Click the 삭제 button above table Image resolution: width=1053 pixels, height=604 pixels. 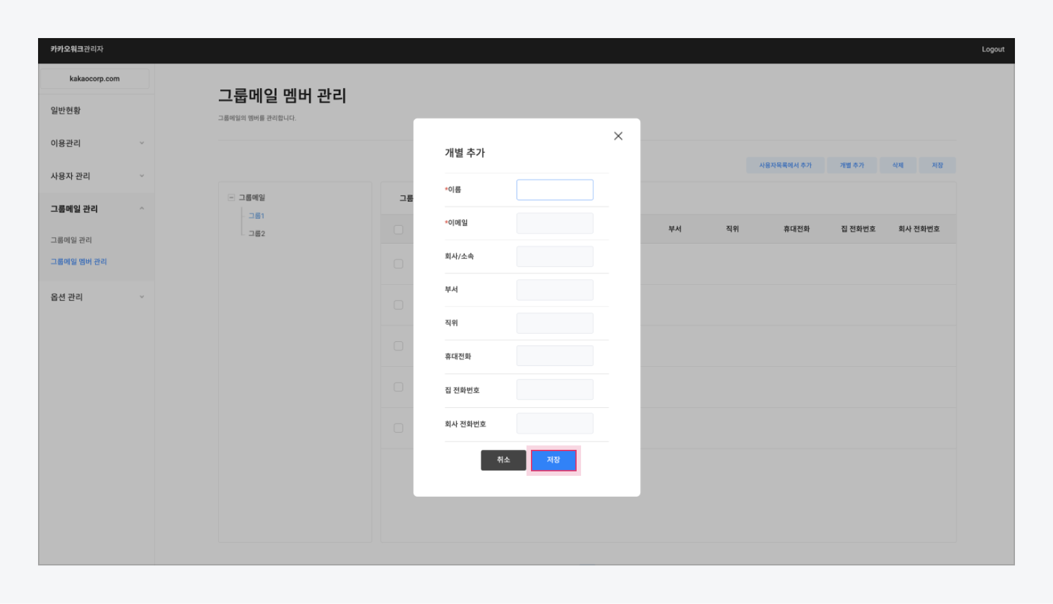coord(898,166)
